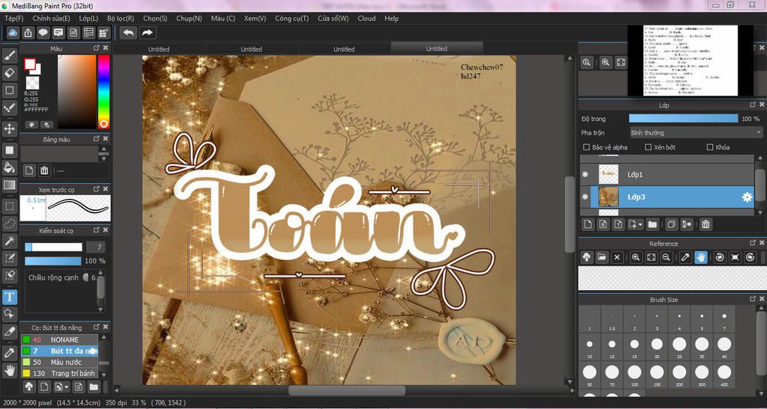Open the Cloud menu
The height and width of the screenshot is (409, 767).
(367, 19)
